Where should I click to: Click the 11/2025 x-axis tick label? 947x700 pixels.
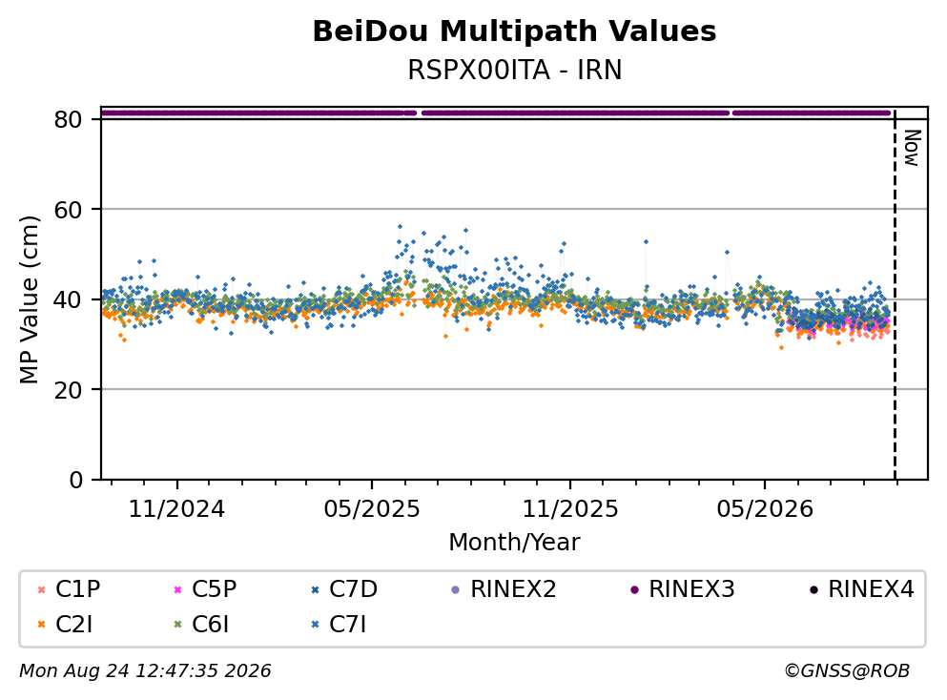click(x=570, y=509)
